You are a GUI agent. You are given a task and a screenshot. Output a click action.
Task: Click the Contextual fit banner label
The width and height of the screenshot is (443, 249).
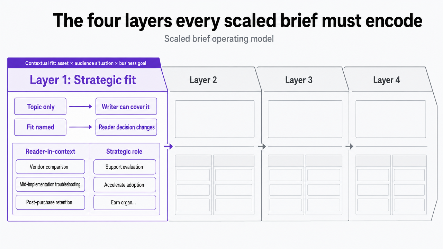[86, 63]
